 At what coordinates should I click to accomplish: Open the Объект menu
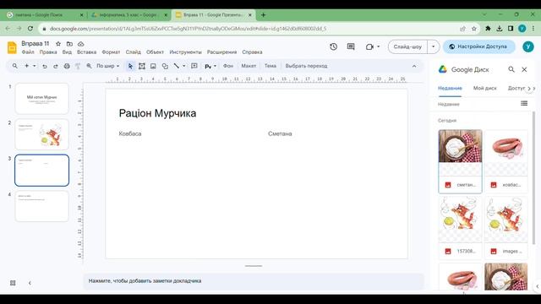[x=155, y=52]
